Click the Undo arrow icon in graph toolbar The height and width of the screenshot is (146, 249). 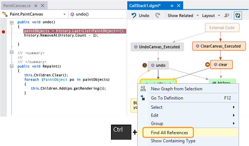(x=134, y=15)
